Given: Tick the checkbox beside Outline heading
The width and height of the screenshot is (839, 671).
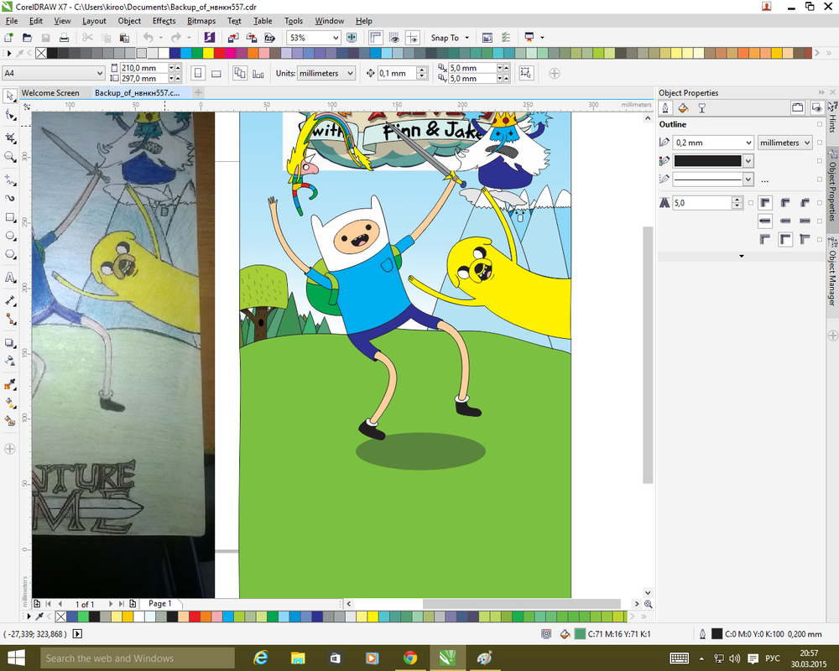Looking at the screenshot, I should point(819,124).
